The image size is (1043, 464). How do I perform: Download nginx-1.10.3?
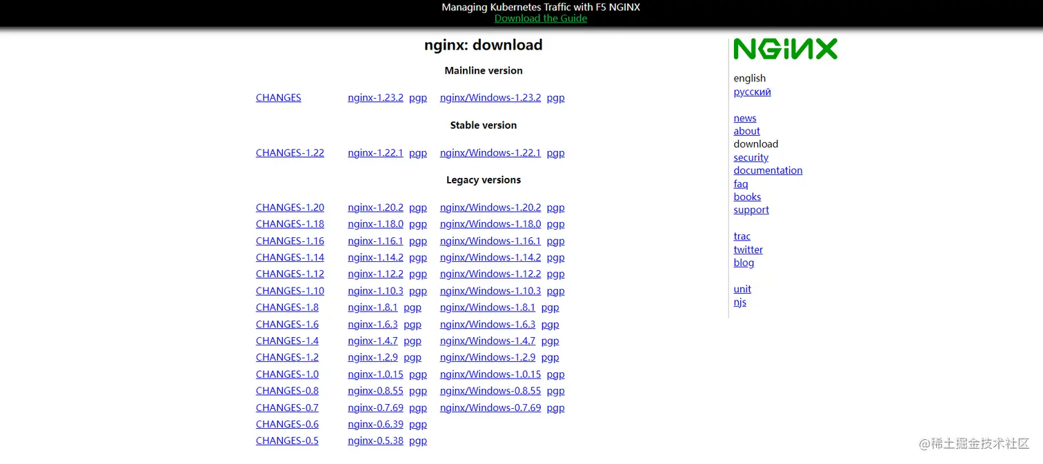[x=375, y=291]
